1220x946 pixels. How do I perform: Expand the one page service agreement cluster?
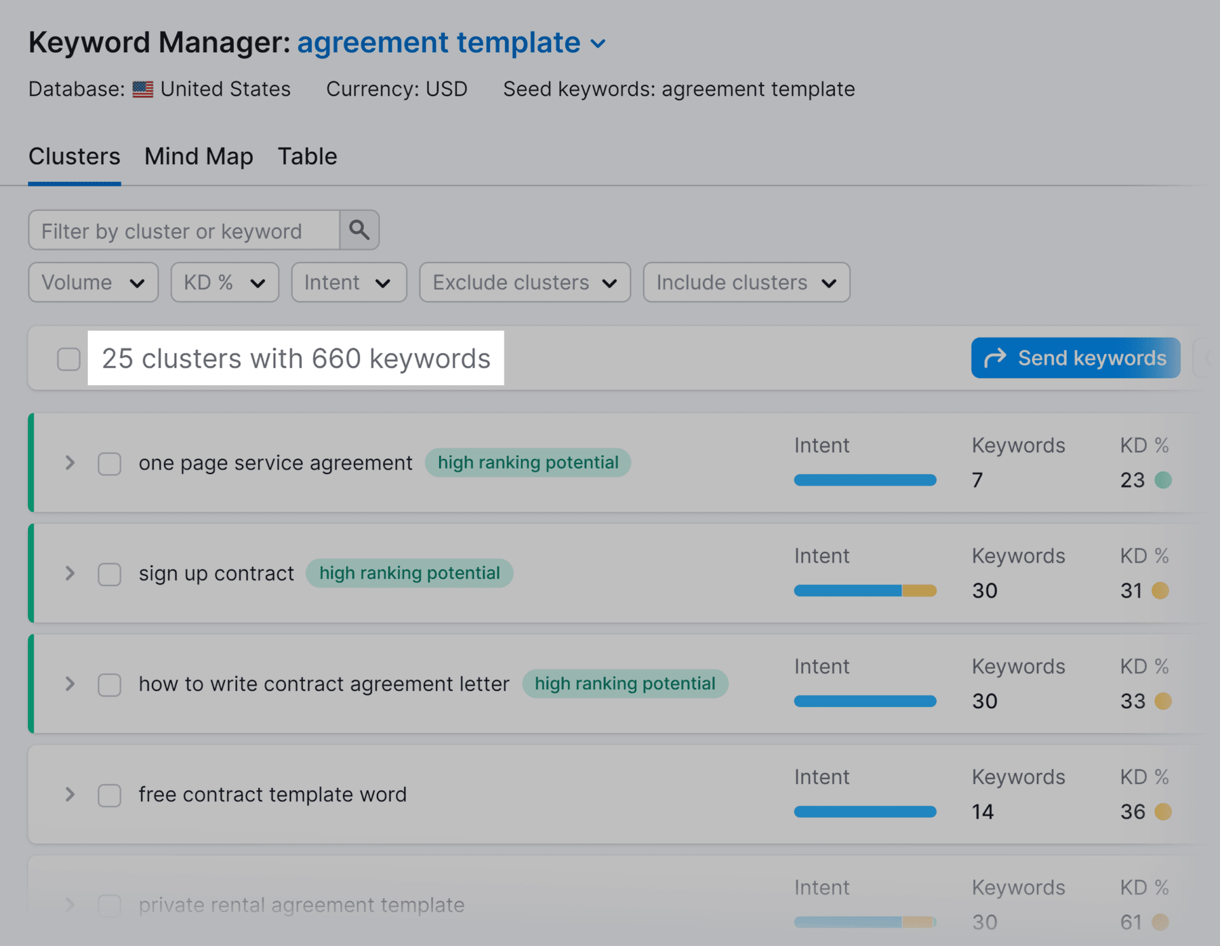tap(69, 463)
